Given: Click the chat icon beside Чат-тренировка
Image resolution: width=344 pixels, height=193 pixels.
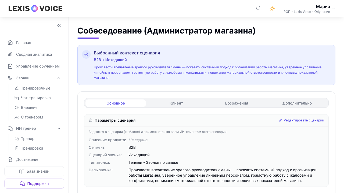Looking at the screenshot, I should pos(17,98).
